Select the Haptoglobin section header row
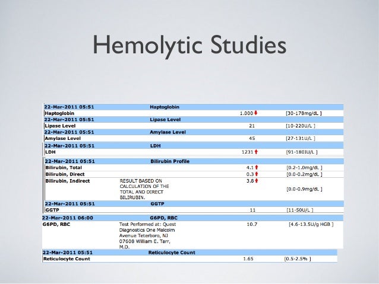This screenshot has height=284, width=379. [194, 107]
